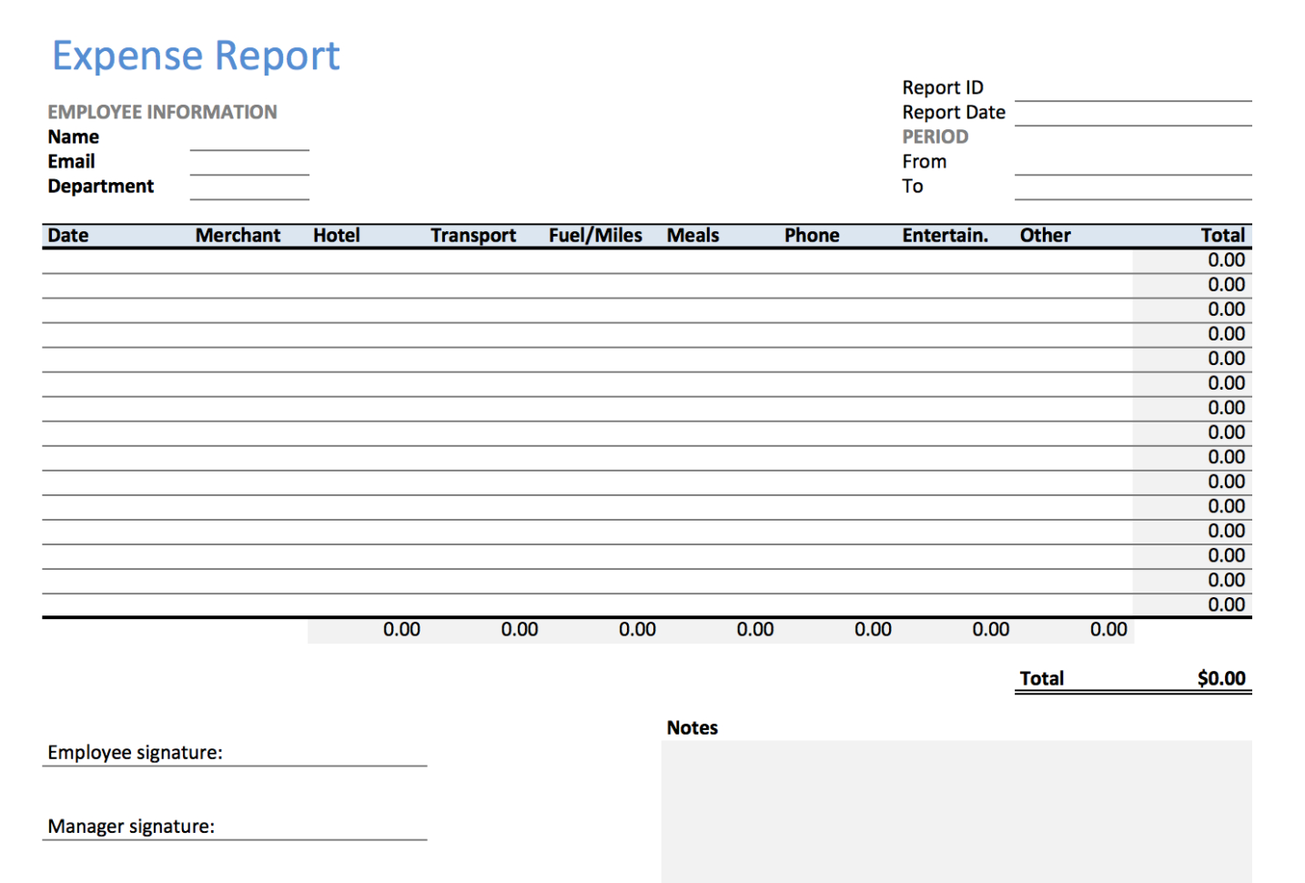Click the grand Total $0.00 value
Image resolution: width=1305 pixels, height=883 pixels.
click(x=1221, y=677)
